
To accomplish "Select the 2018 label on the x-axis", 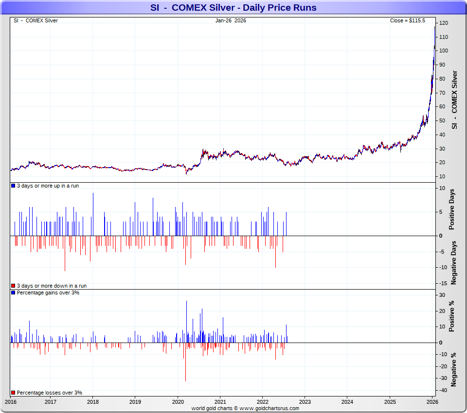I will [x=92, y=402].
